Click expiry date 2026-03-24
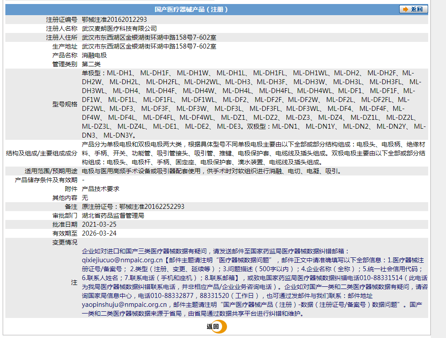This screenshot has height=338, width=446. (99, 233)
